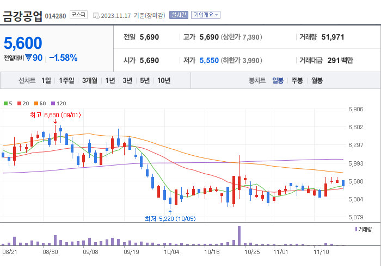The width and height of the screenshot is (381, 266).
Task: Switch to the 주봉 candle chart
Action: coord(297,80)
